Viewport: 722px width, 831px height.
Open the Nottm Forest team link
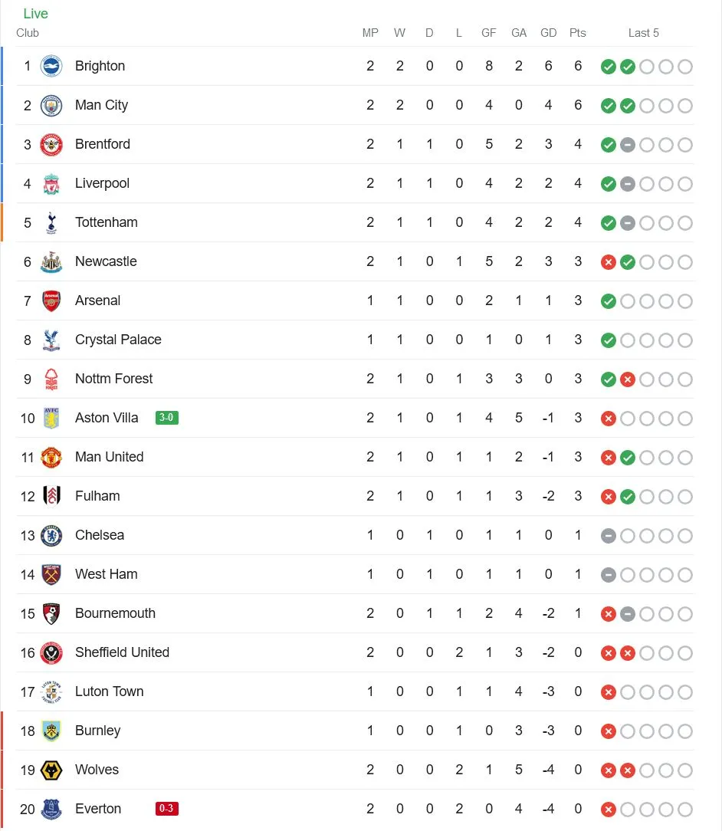tap(113, 379)
